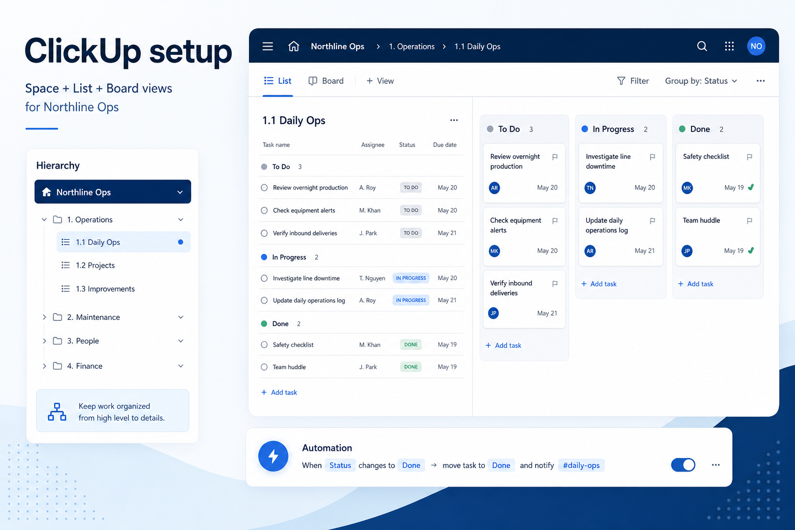Flag the Team huddle card
Viewport: 795px width, 530px height.
coord(749,220)
